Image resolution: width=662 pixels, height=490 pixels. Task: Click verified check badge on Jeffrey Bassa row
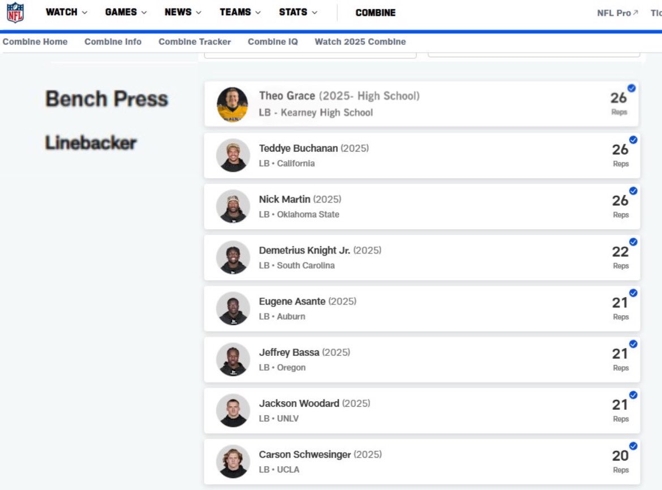633,344
